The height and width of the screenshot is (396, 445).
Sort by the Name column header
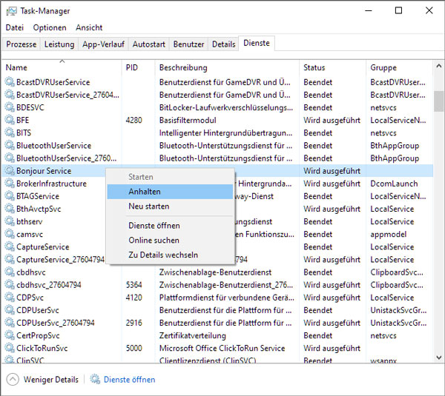tap(62, 67)
